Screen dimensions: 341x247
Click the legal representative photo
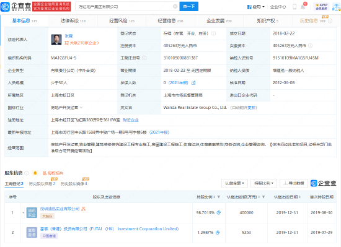click(x=56, y=40)
